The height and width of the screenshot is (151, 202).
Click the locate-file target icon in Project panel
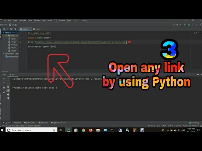pos(11,29)
